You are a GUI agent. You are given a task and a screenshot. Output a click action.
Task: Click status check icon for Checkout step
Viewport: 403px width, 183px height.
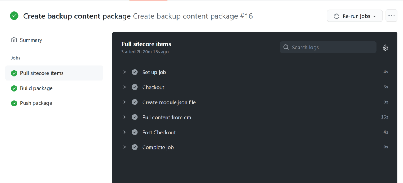(135, 87)
